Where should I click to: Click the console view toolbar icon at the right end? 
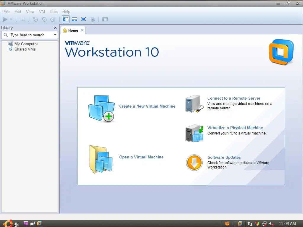point(105,19)
